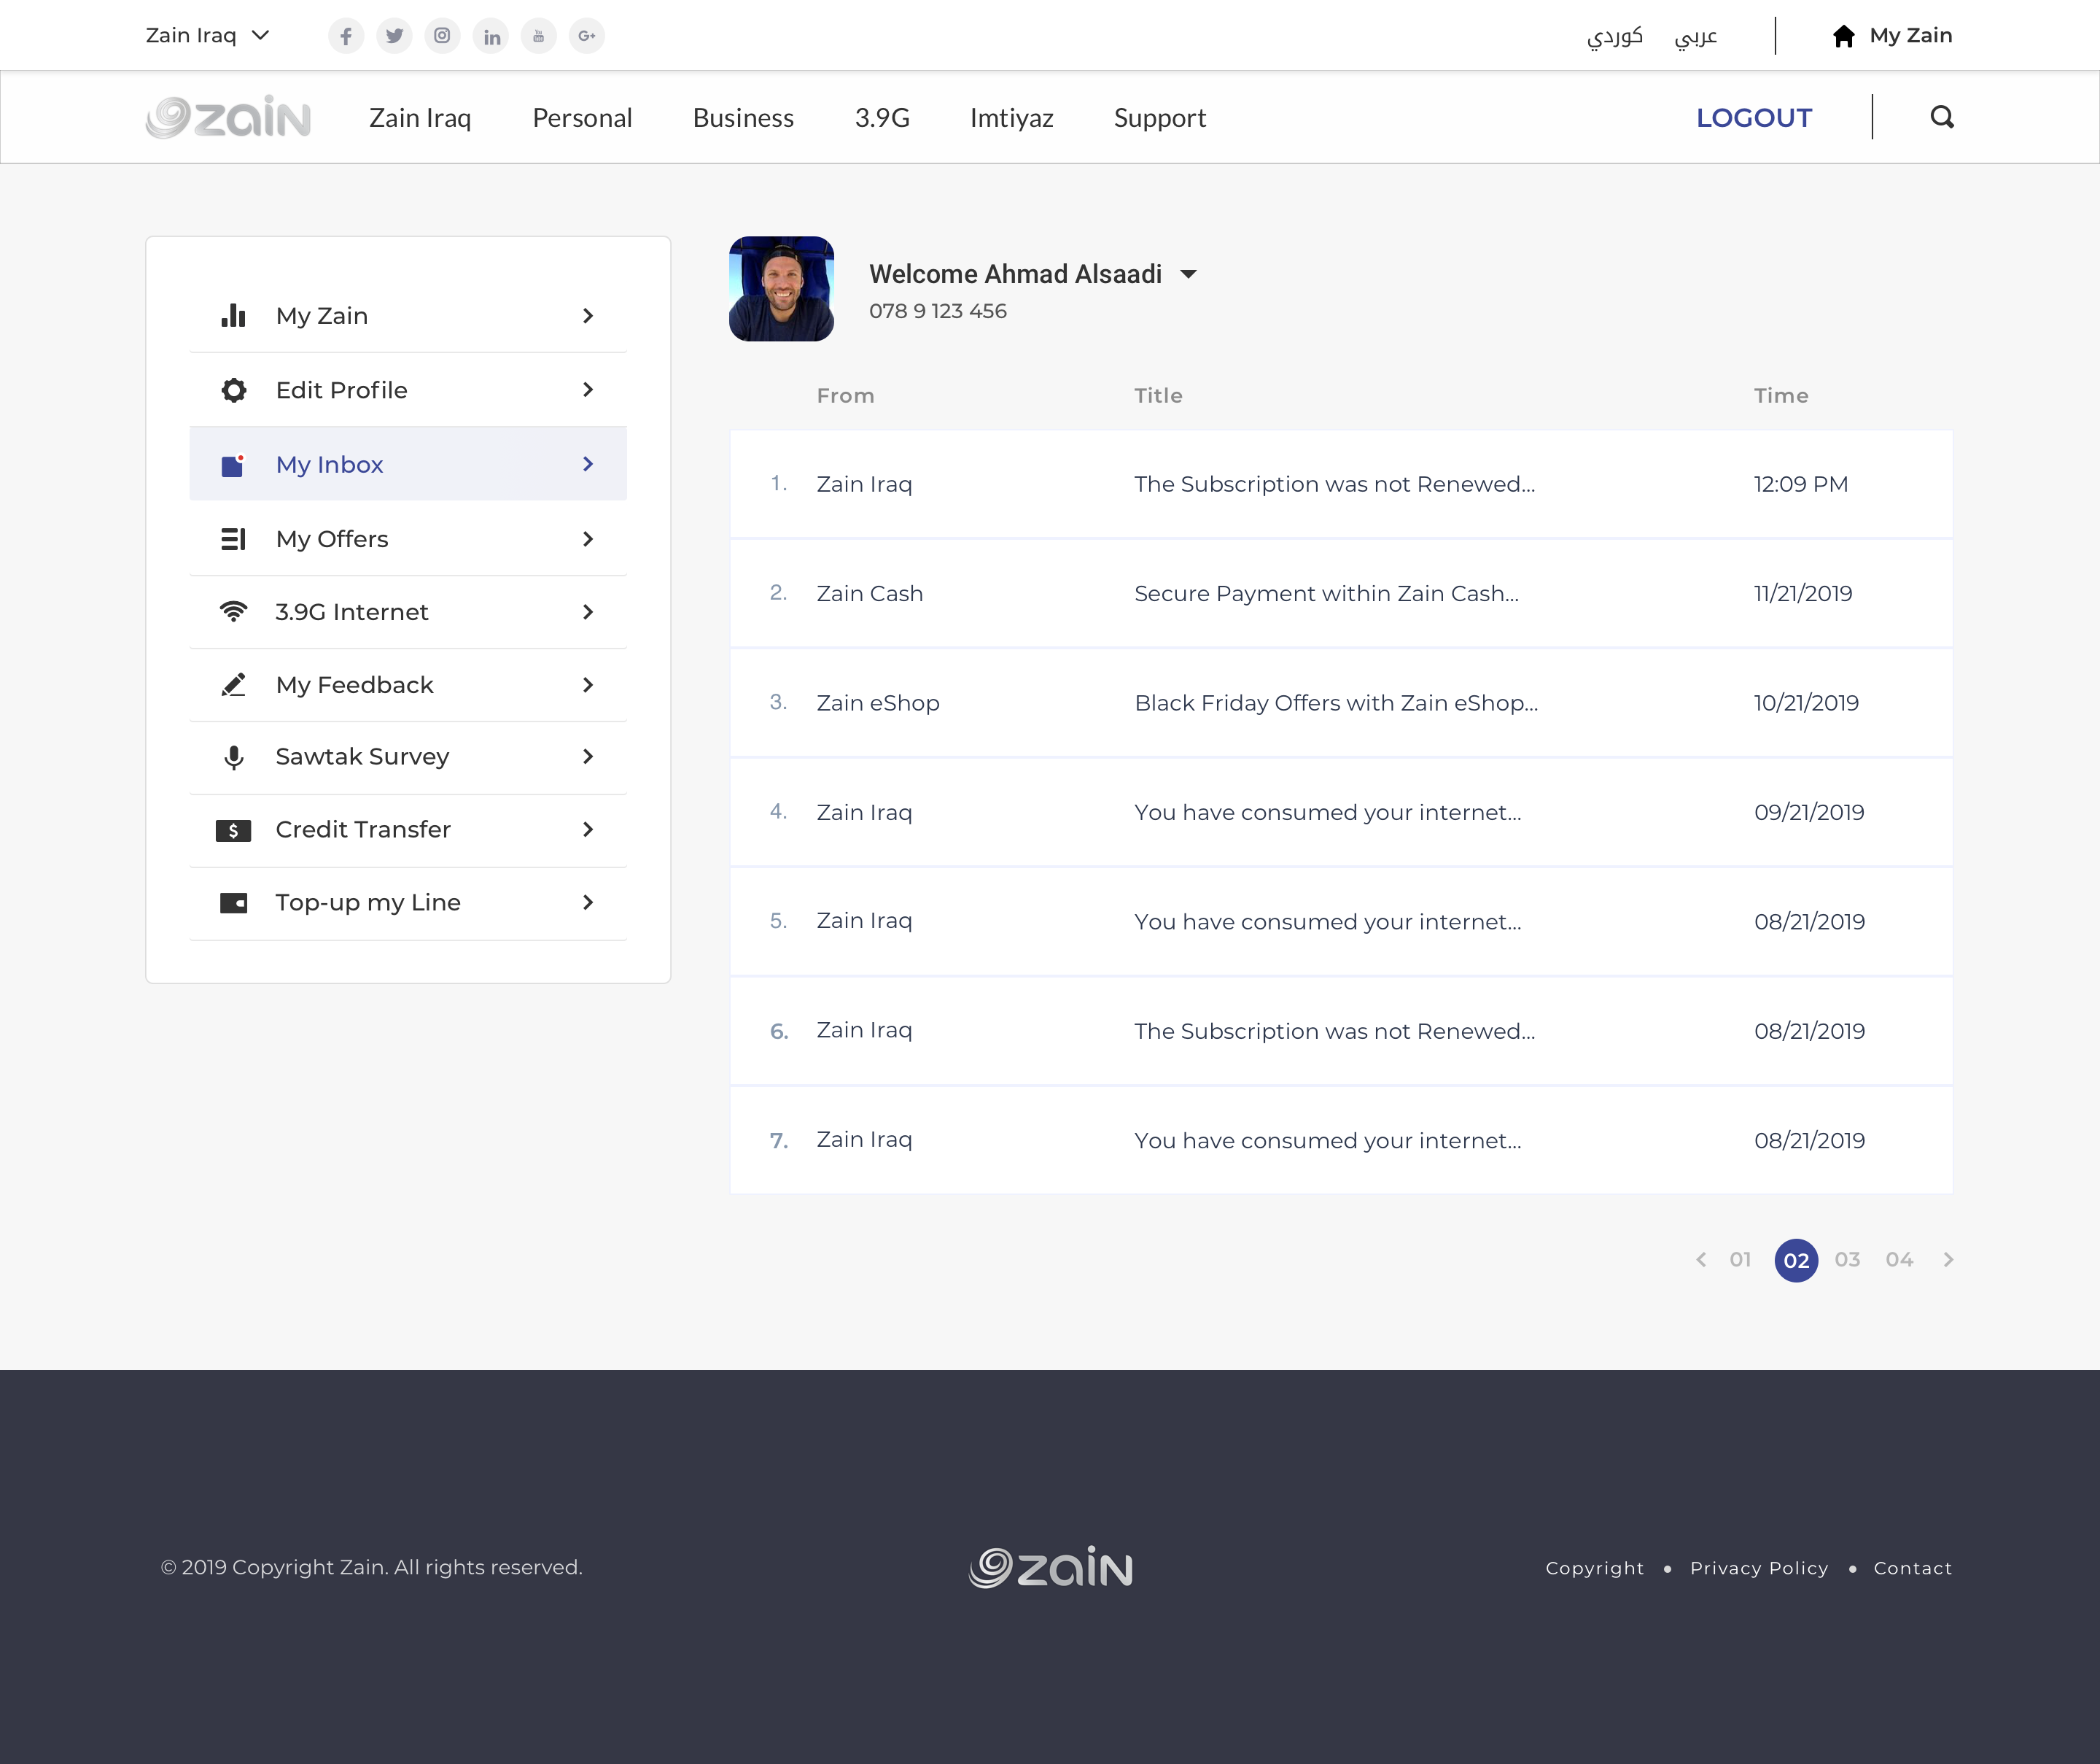Open the Support navigation menu
Screen dimensions: 2100x1764
[x=1160, y=118]
